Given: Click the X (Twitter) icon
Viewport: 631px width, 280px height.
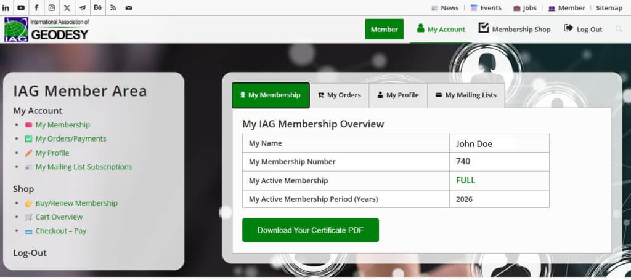Looking at the screenshot, I should click(x=67, y=8).
